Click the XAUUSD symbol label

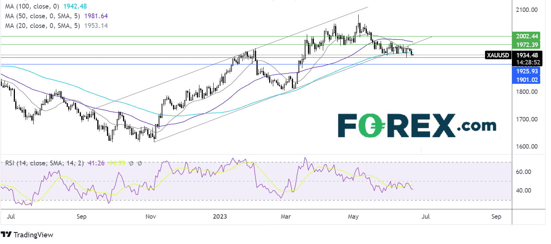tap(498, 55)
